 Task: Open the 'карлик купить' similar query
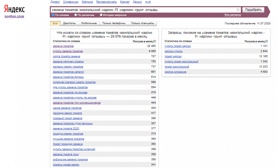173,51
